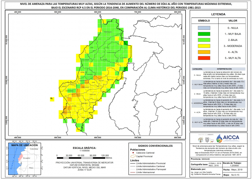The width and height of the screenshot is (252, 179).
Task: Click the CATEGORÍA table header
Action: tap(197, 69)
